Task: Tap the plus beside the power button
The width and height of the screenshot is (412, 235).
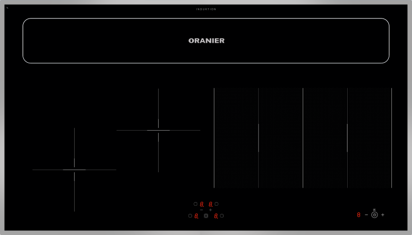Action: point(383,215)
